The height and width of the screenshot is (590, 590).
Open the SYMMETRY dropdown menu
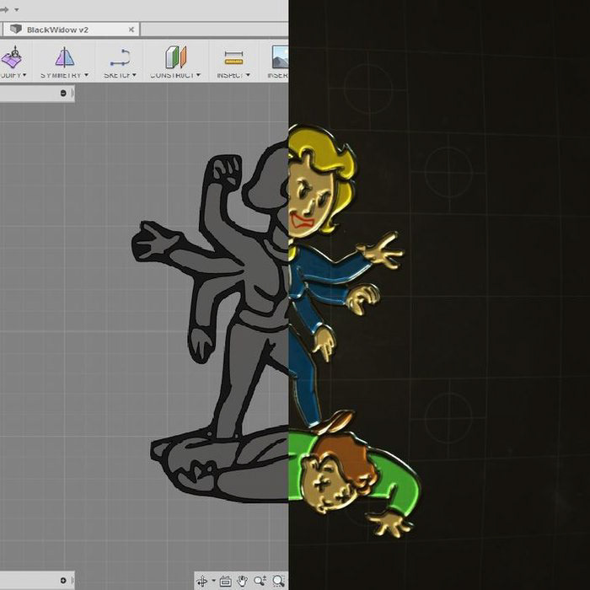coord(65,75)
